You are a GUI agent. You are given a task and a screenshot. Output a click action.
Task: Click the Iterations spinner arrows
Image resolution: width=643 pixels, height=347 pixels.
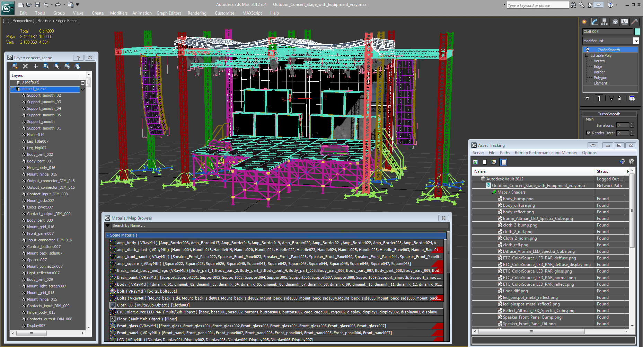(x=632, y=125)
